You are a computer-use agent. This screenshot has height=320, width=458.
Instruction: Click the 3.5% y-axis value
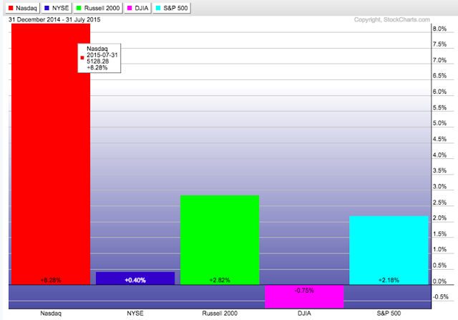[439, 170]
